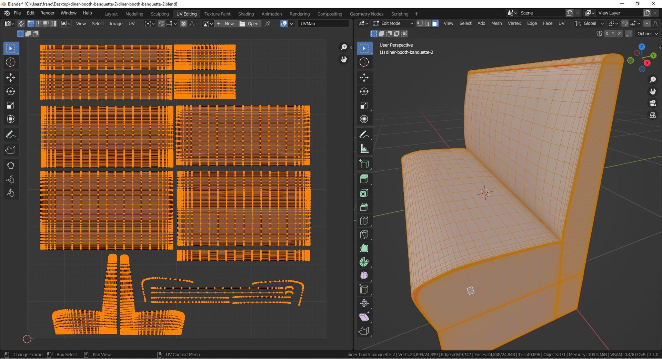662x359 pixels.
Task: Select the Spin tool
Action: pyautogui.click(x=364, y=262)
